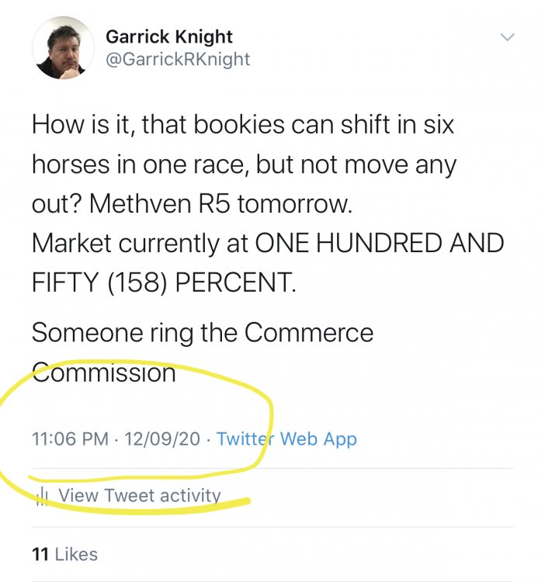Show the 11 Likes list
Viewport: 545px width, 582px height.
[x=65, y=554]
